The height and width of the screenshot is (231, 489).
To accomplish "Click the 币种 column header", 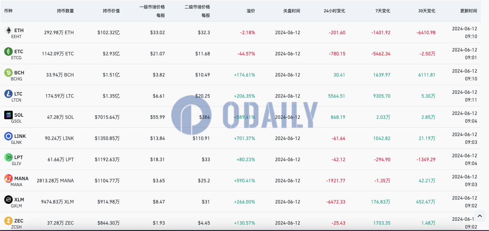I will coord(8,11).
